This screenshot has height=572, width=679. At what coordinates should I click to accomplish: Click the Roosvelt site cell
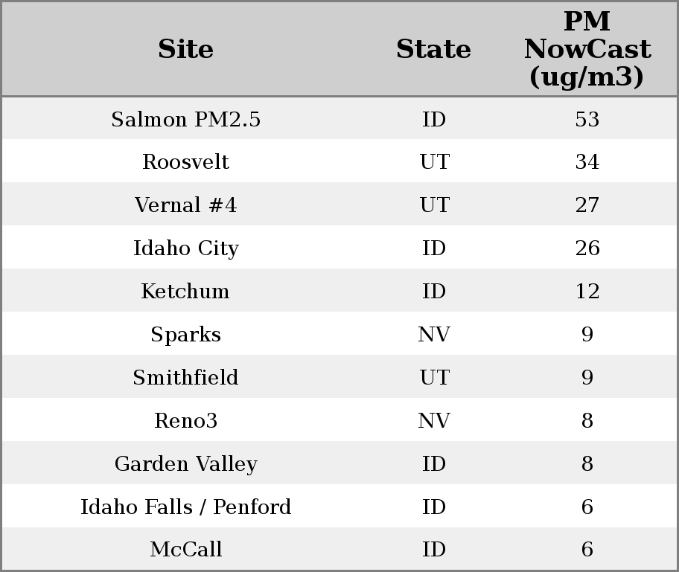(186, 162)
